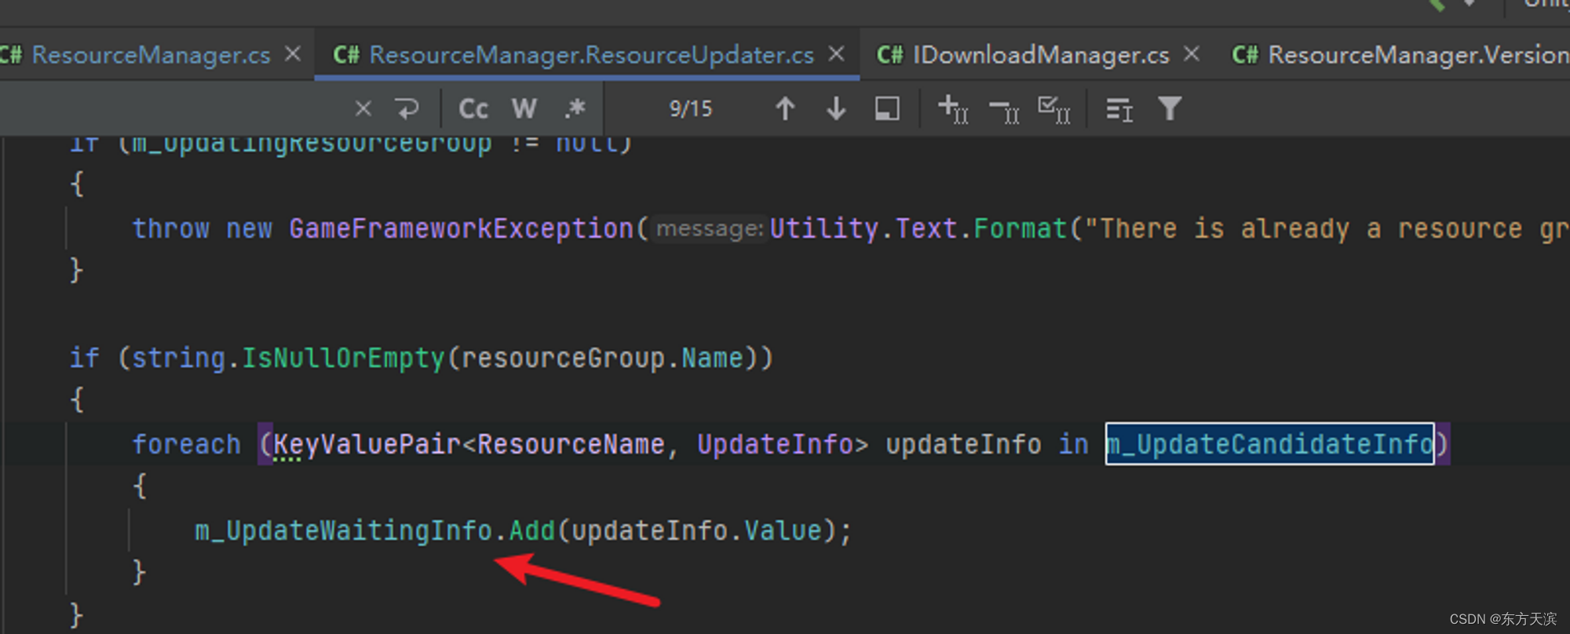This screenshot has height=634, width=1570.
Task: Click the message parameter hint
Action: tap(710, 228)
